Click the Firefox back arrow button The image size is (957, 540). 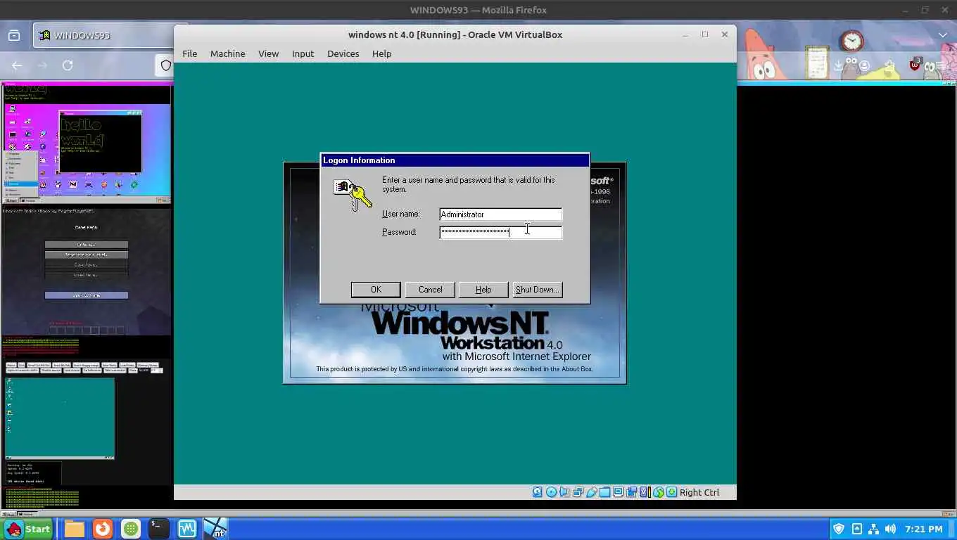17,65
